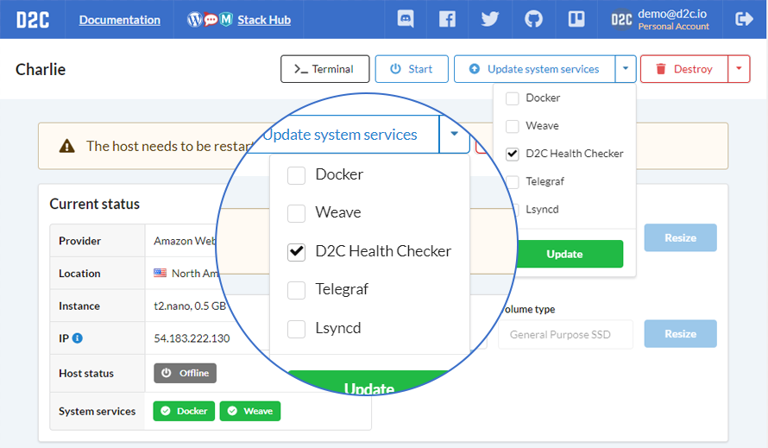Open the chat community icon in the header

coord(405,19)
